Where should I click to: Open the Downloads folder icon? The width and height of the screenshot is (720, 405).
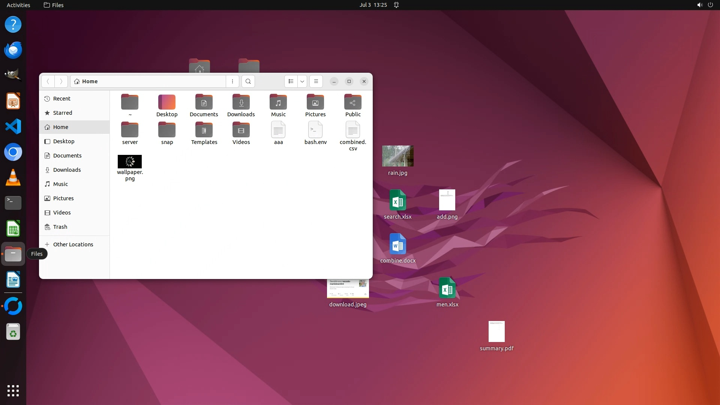pos(241,102)
